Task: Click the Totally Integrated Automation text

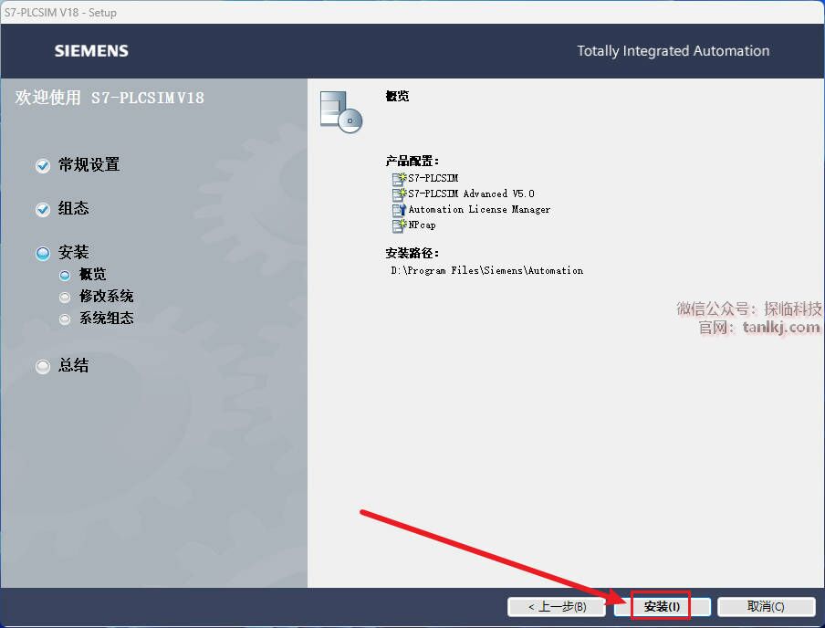Action: (674, 51)
